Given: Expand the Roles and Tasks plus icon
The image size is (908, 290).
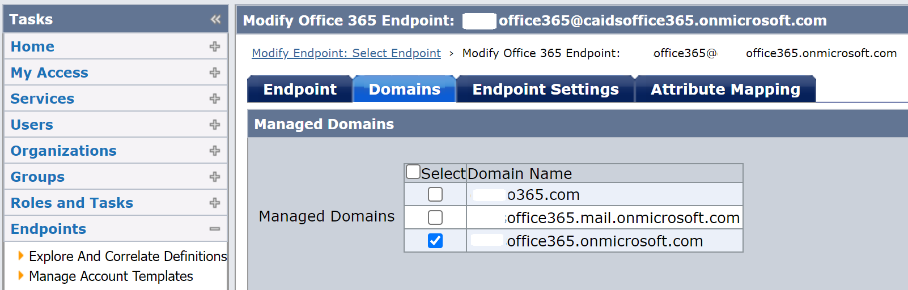Looking at the screenshot, I should pos(215,203).
